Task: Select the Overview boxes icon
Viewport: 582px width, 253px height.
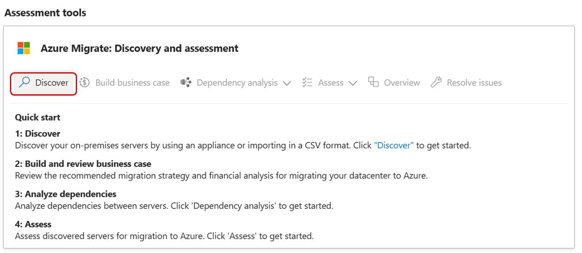Action: (373, 82)
